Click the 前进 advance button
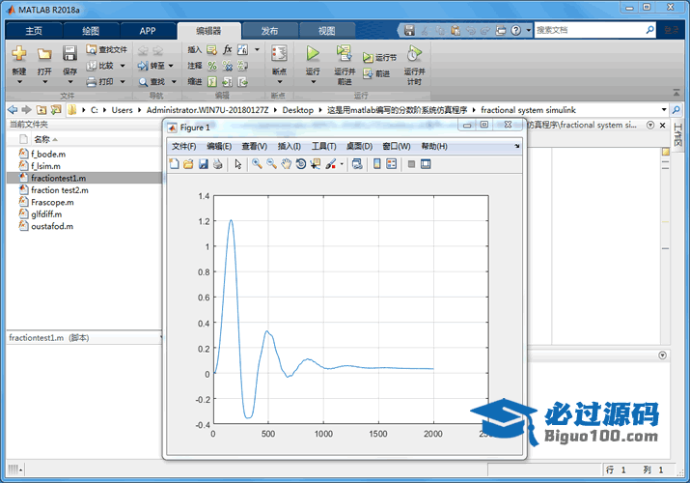Viewport: 690px width, 483px height. pyautogui.click(x=376, y=73)
